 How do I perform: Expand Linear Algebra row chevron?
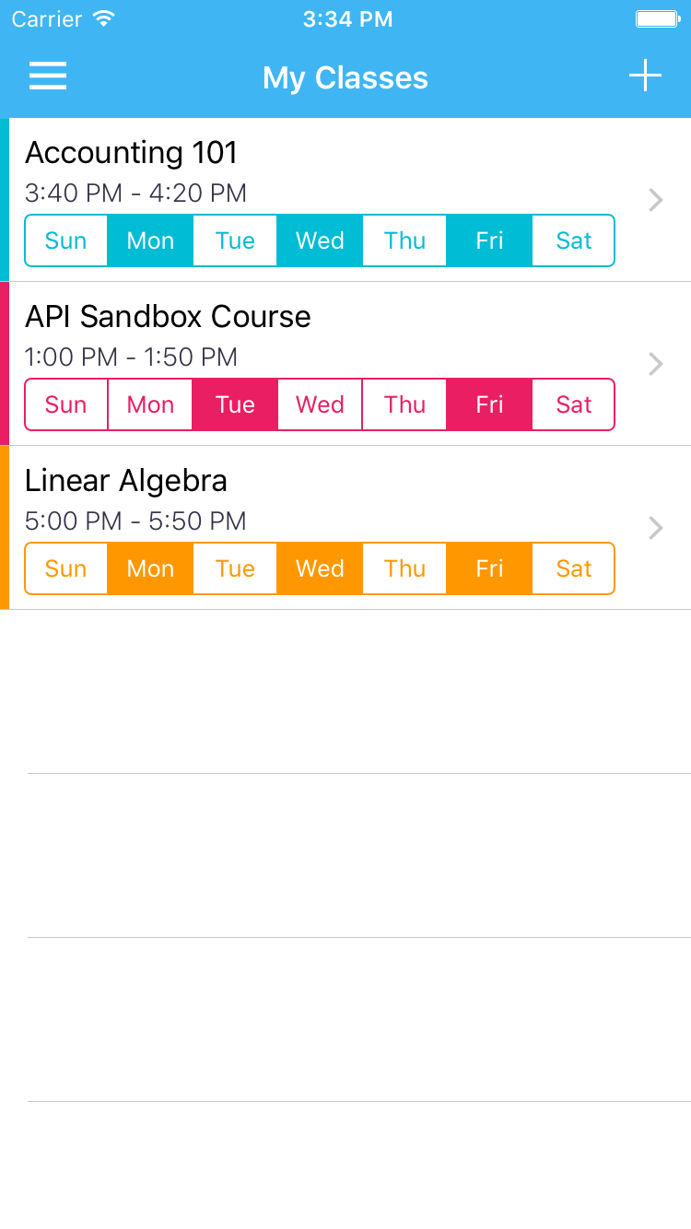point(655,528)
